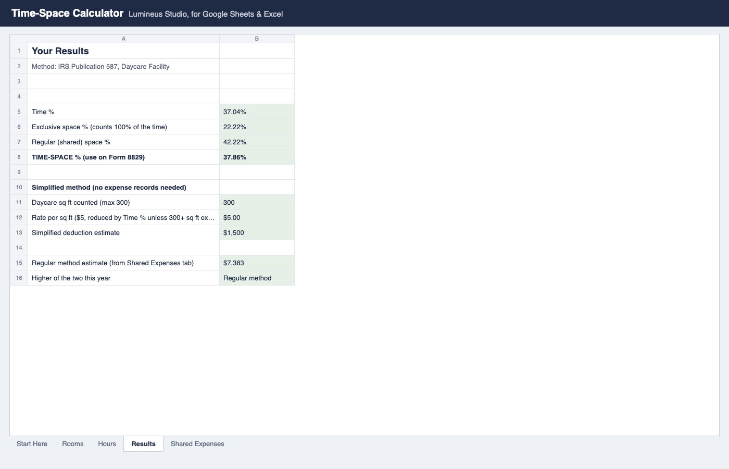This screenshot has height=469, width=729.
Task: Select column B header
Action: 257,39
